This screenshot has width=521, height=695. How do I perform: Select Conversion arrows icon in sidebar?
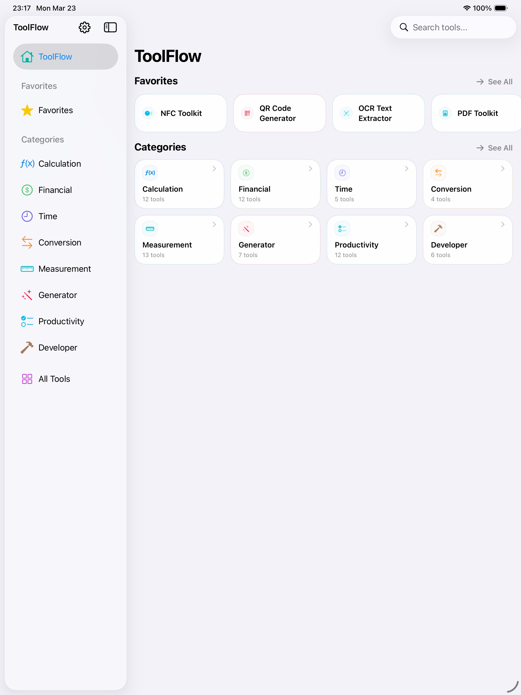point(27,242)
